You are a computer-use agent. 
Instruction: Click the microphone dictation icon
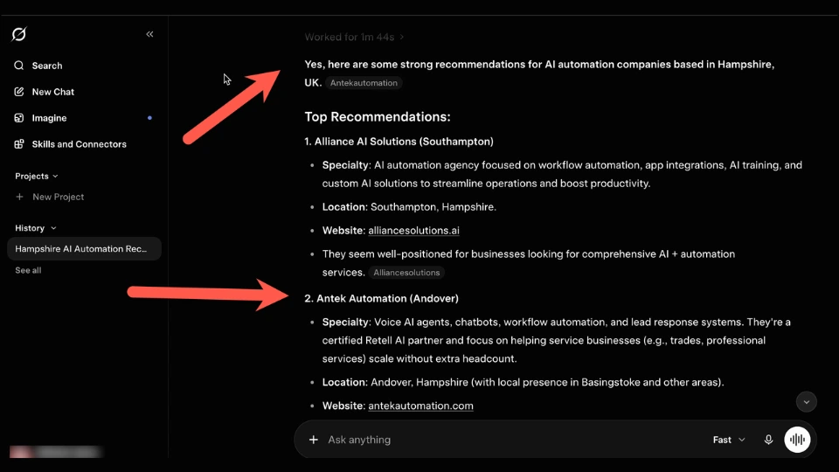[x=768, y=440]
